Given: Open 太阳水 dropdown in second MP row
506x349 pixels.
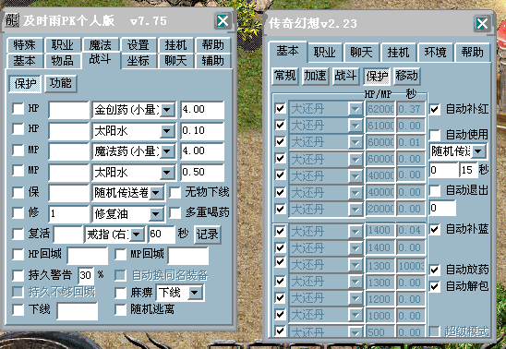Looking at the screenshot, I should pos(167,173).
